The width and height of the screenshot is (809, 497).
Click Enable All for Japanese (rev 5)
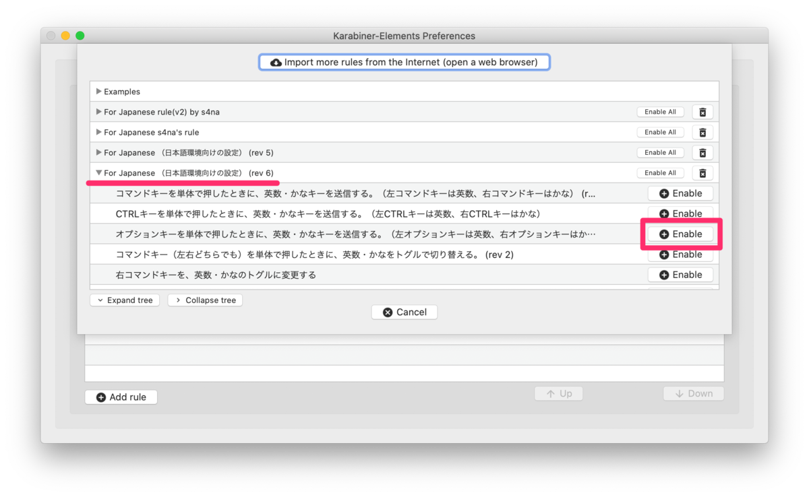click(x=660, y=152)
